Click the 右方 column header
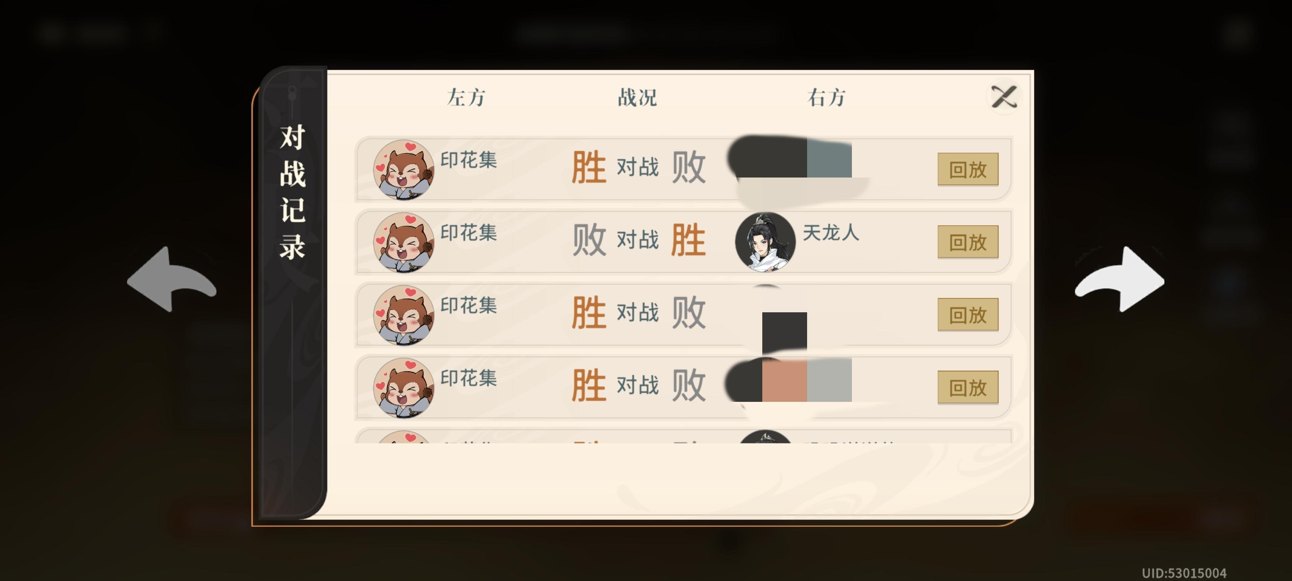 coord(826,97)
